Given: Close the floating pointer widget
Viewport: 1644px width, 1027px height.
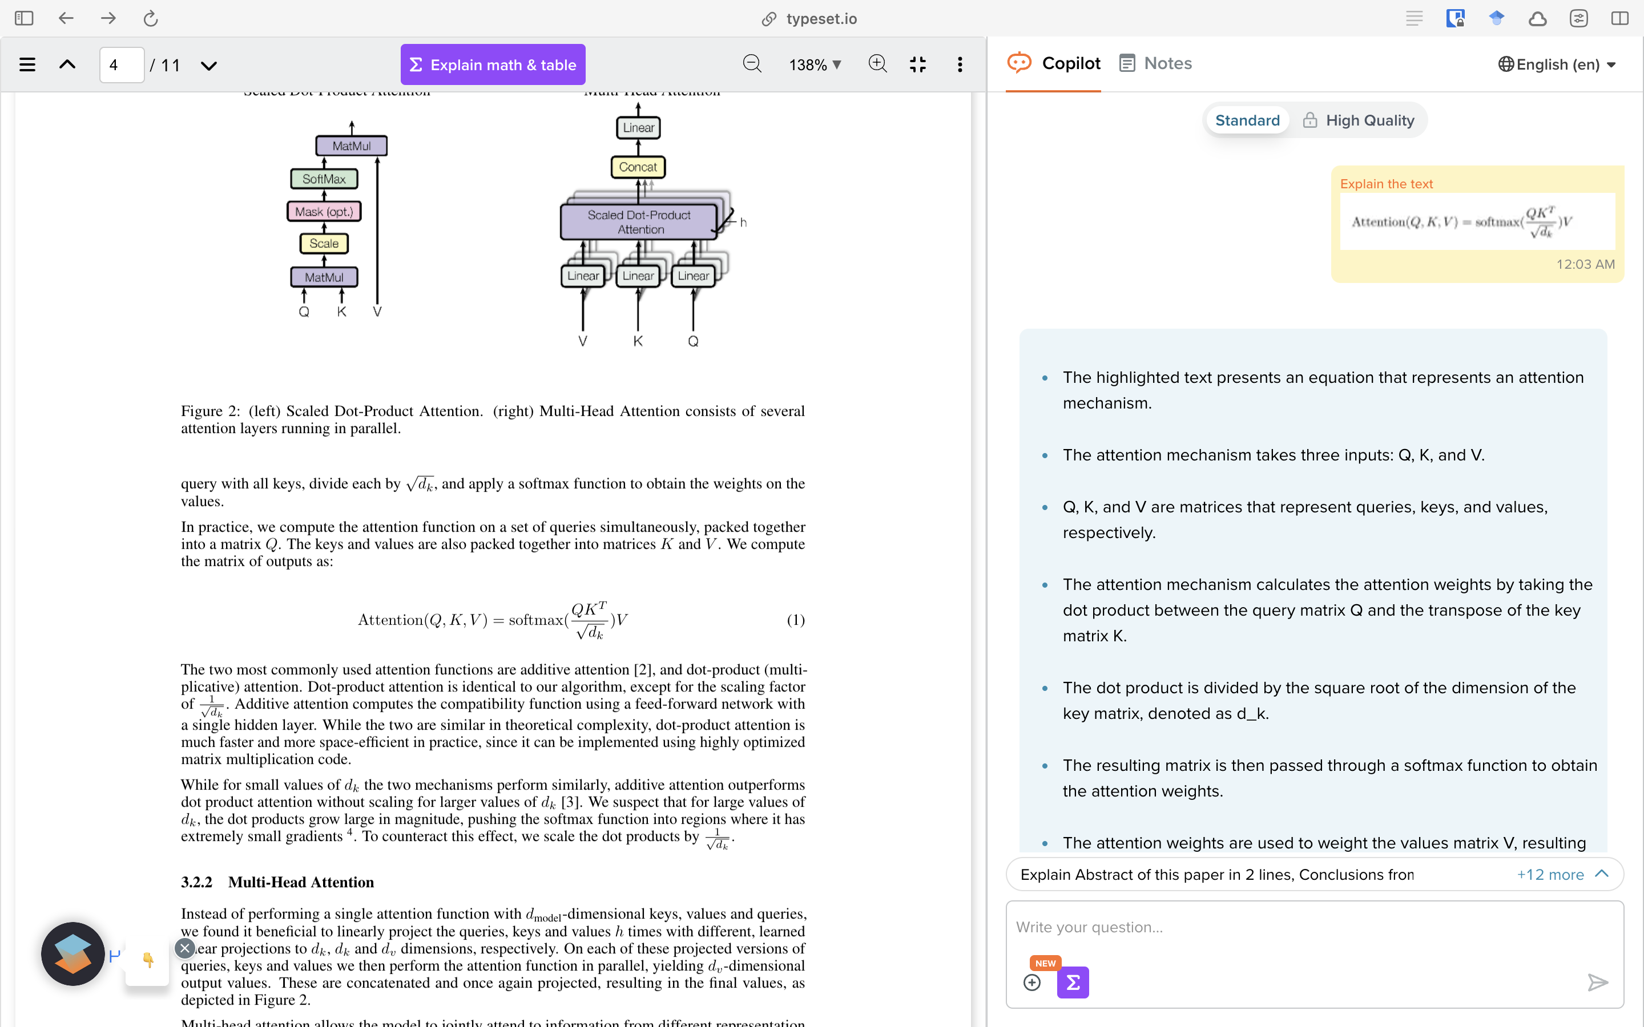Looking at the screenshot, I should point(185,948).
